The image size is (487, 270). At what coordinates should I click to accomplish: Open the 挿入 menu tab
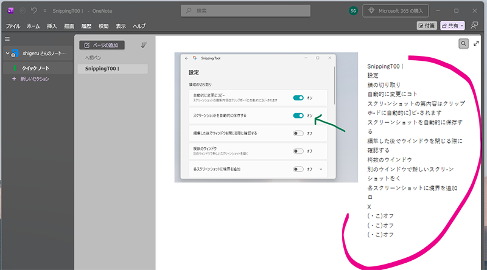tap(52, 26)
